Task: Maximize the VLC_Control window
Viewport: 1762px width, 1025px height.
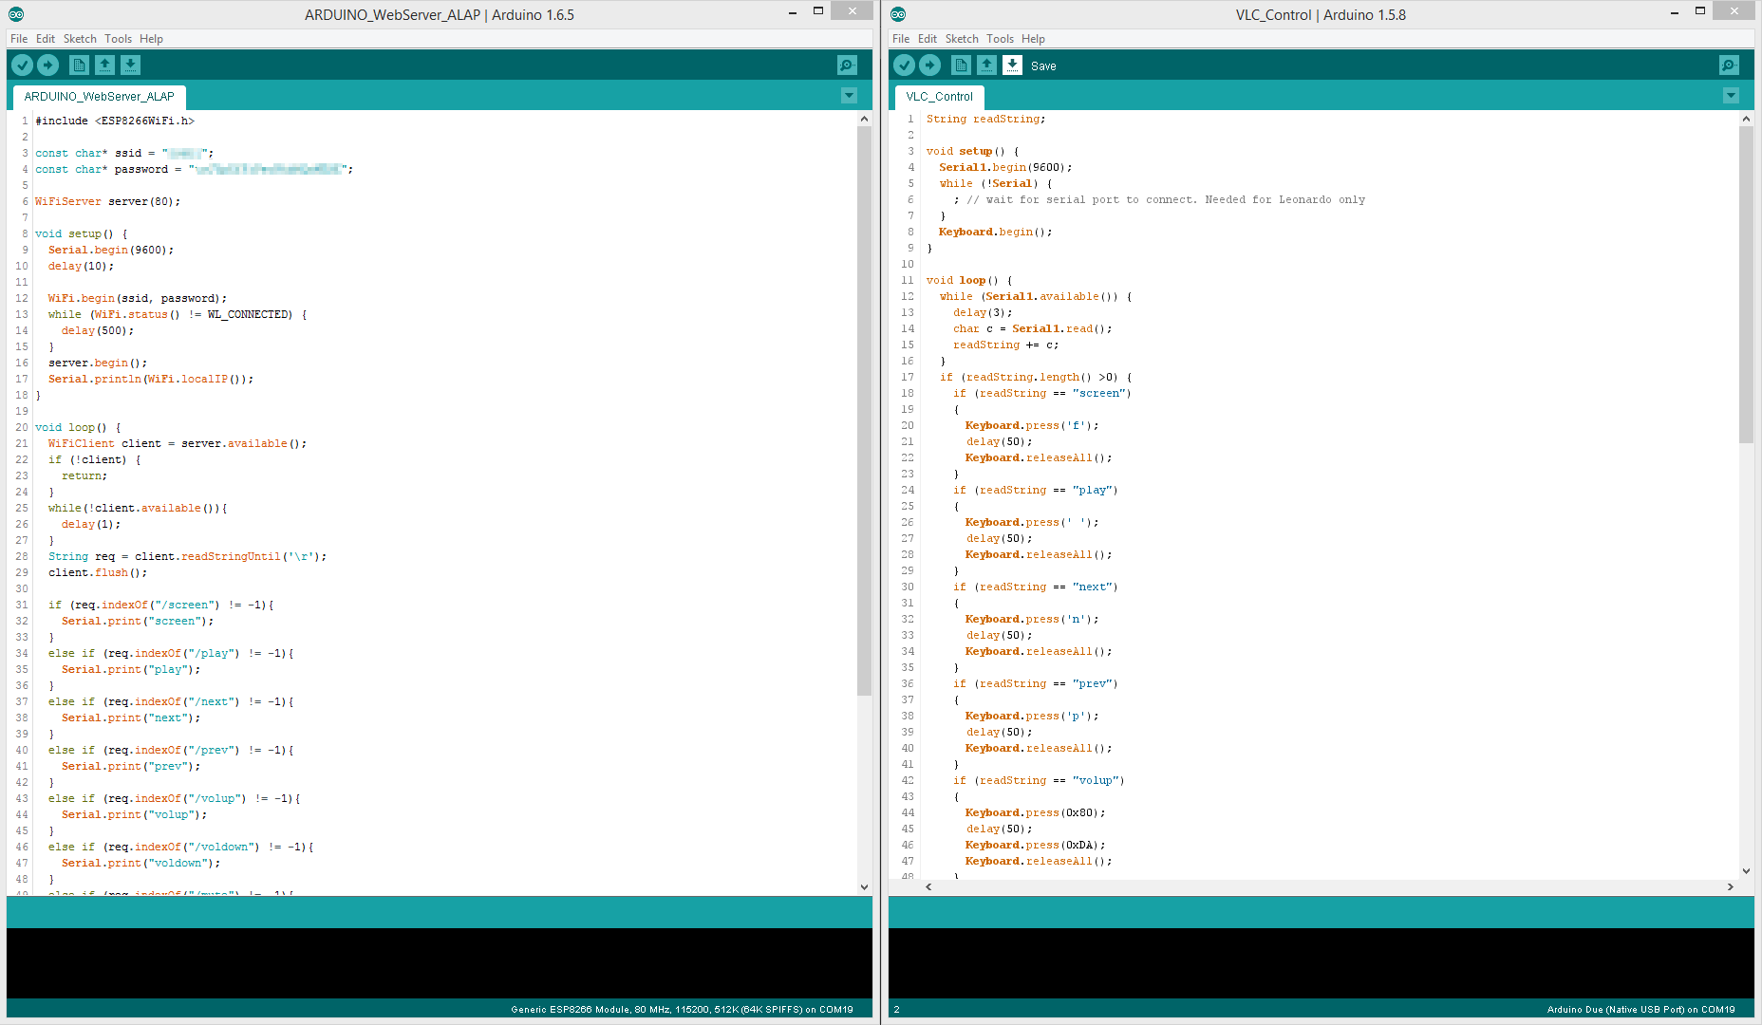Action: coord(1700,11)
